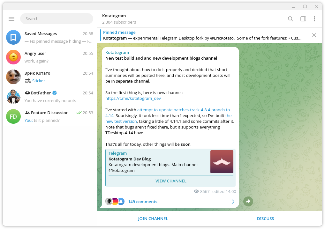Open Эрик Котато chat avatar
Screen dimensions: 325x229
[x=13, y=77]
